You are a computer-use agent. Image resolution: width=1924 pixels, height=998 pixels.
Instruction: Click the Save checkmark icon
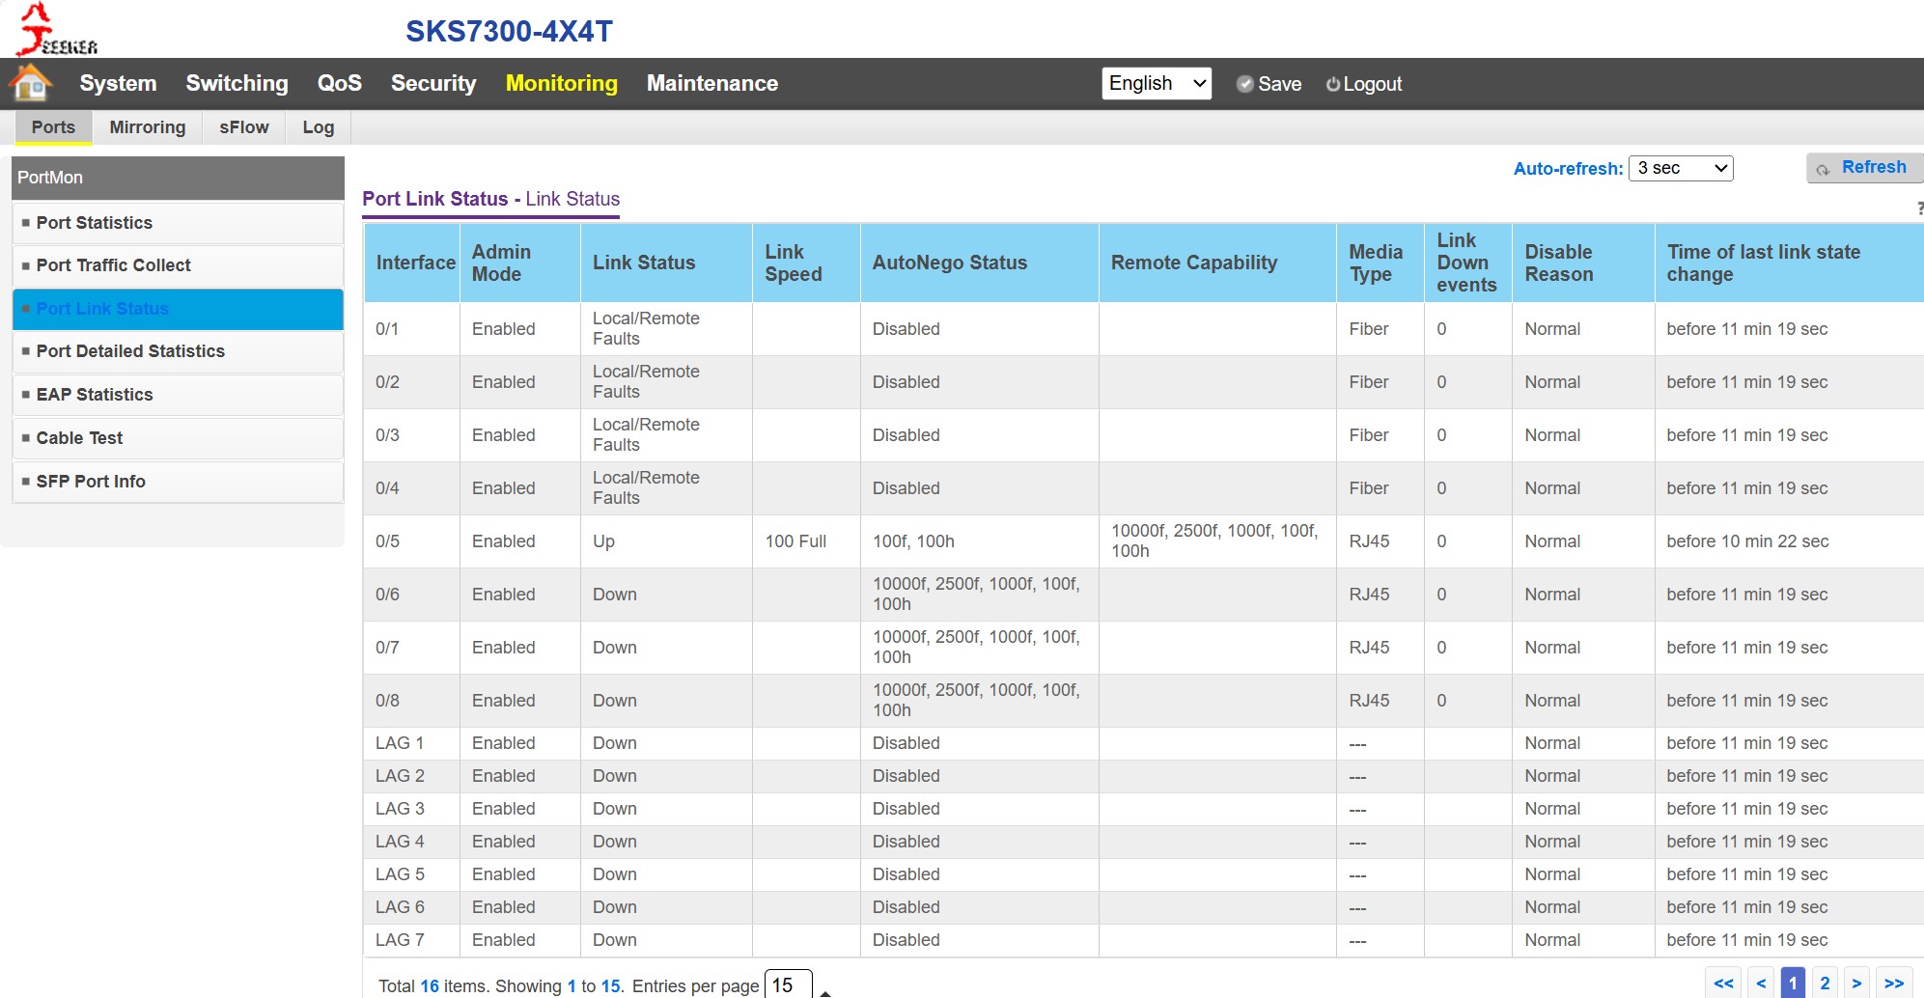pos(1245,84)
